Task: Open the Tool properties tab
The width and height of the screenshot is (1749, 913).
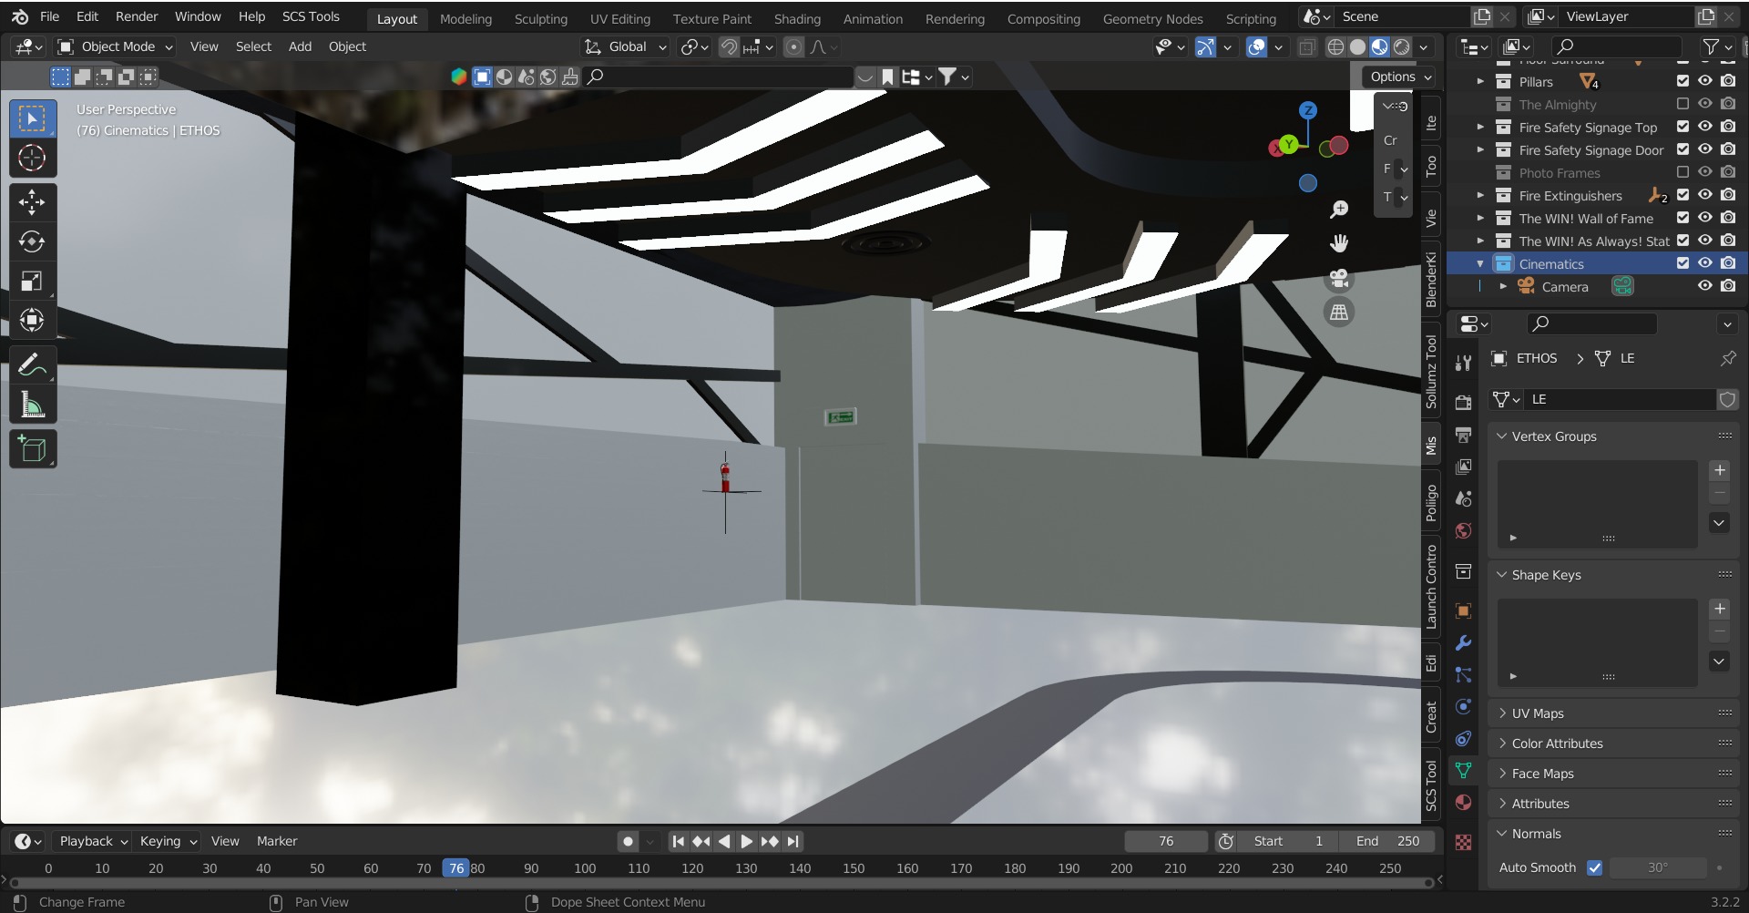Action: pos(1464,363)
